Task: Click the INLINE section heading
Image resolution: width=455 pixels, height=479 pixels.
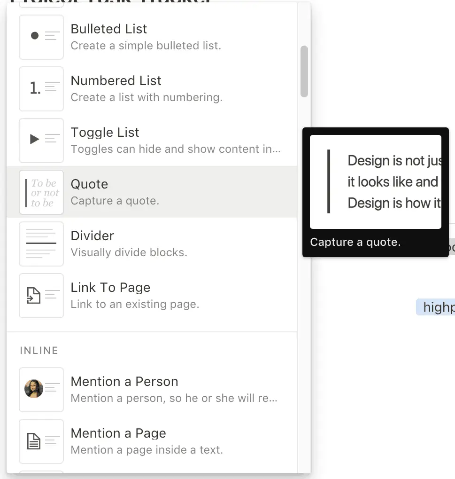Action: tap(39, 350)
